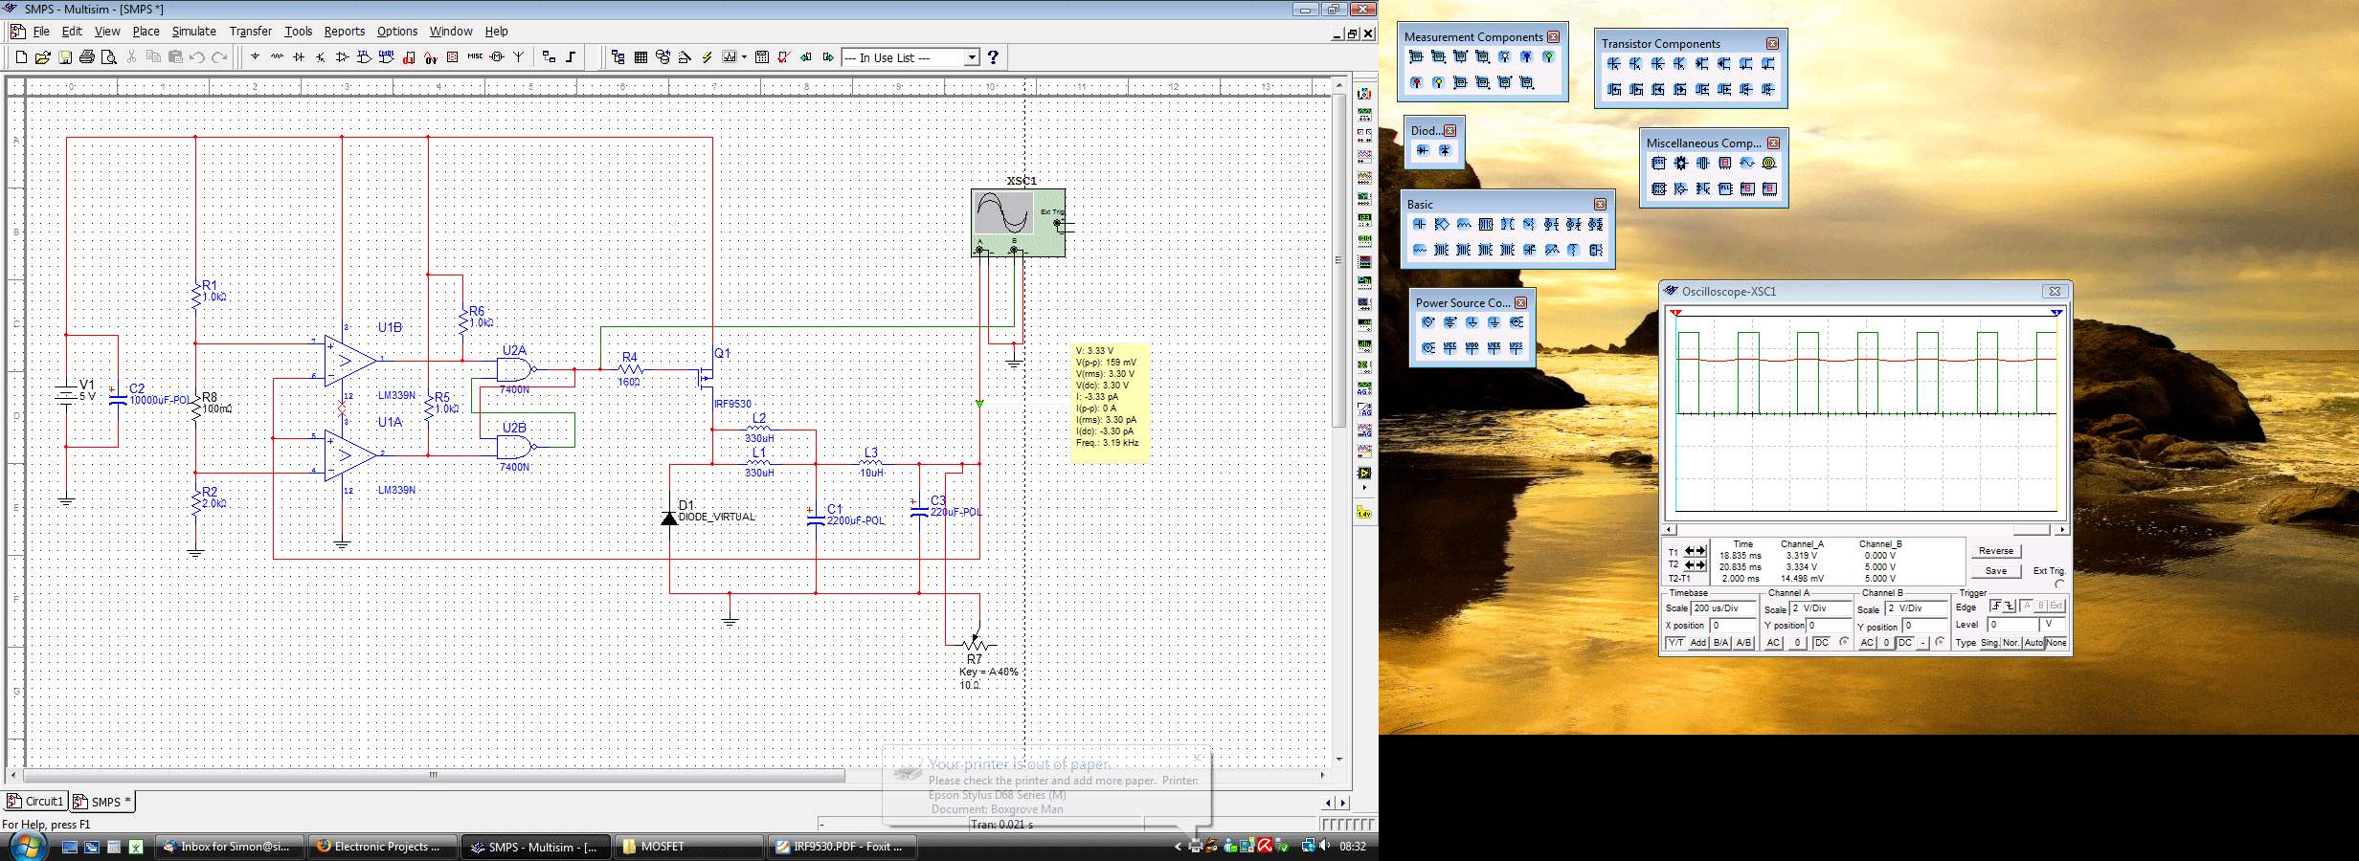Click the New file toolbar icon
The height and width of the screenshot is (861, 2359).
click(x=21, y=57)
